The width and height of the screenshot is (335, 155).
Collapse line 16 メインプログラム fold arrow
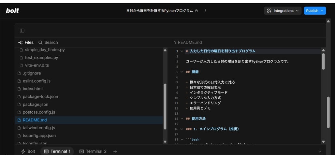coord(182,129)
